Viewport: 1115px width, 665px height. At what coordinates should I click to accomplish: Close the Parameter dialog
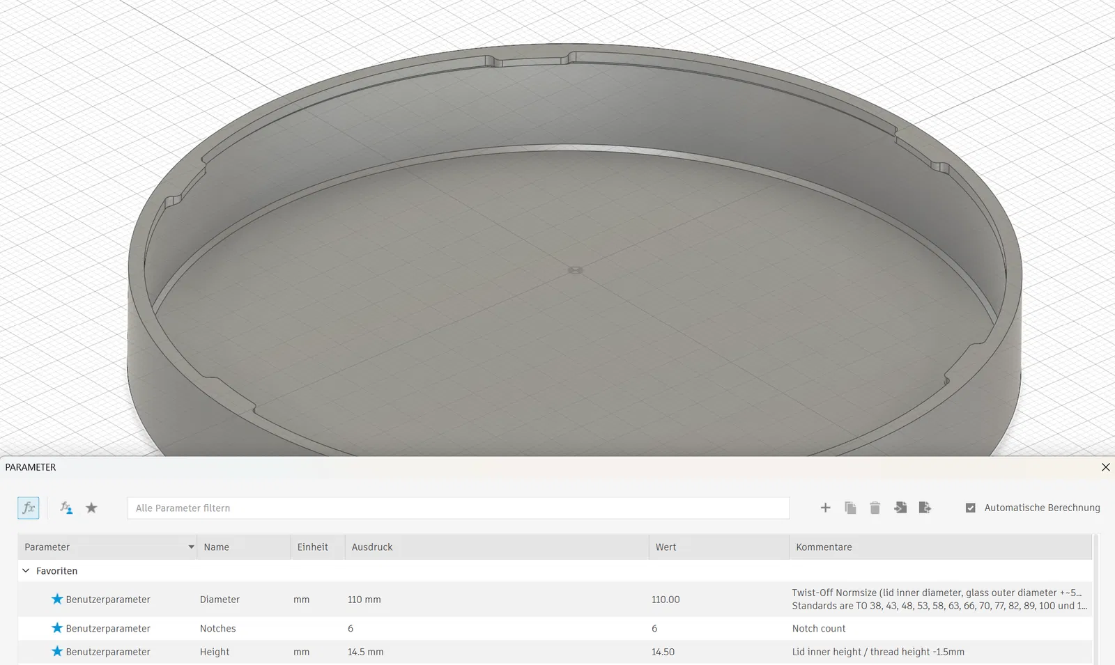[1105, 467]
